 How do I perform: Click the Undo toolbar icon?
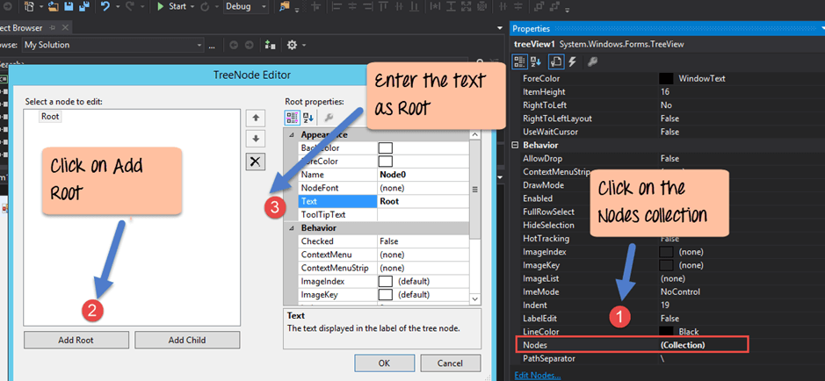coord(106,7)
